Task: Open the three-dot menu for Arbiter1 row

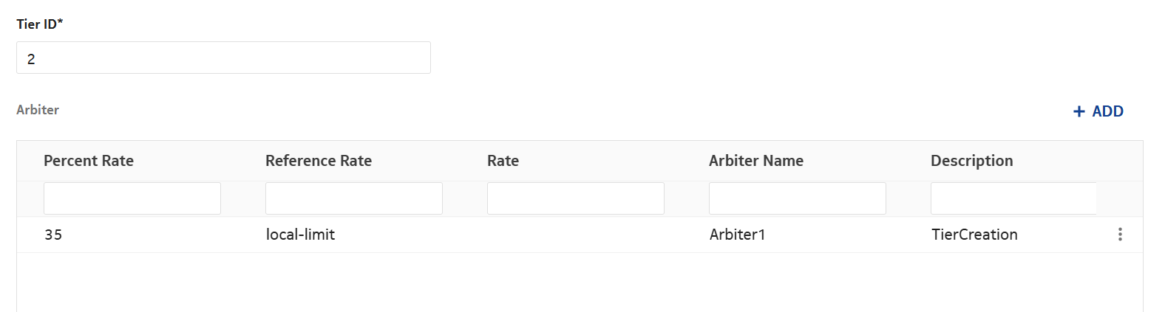Action: coord(1120,235)
